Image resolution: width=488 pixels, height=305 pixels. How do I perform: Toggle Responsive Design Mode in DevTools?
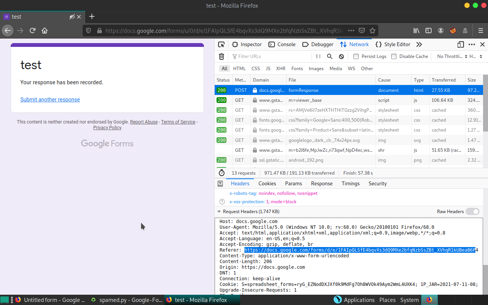tap(460, 44)
